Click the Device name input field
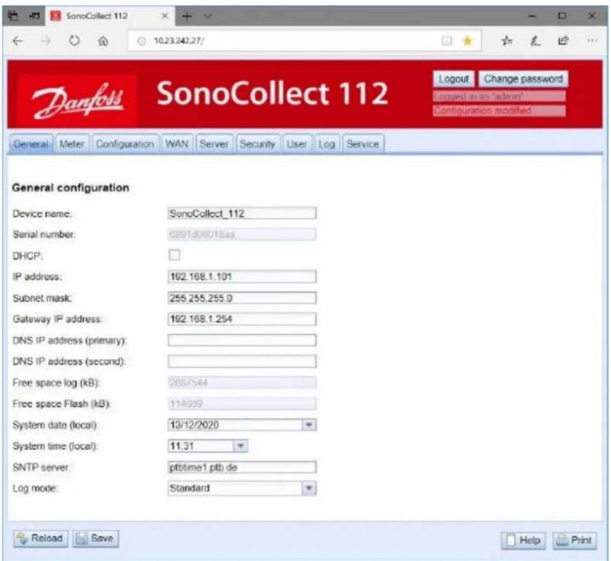The image size is (611, 561). 242,213
